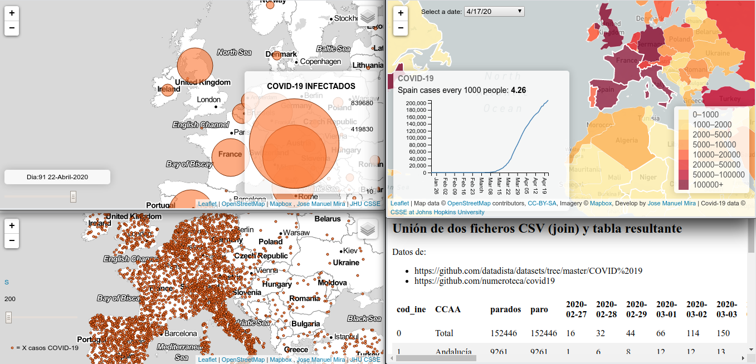This screenshot has width=756, height=364.
Task: Zoom in on the bottom-left dot map
Action: click(12, 226)
